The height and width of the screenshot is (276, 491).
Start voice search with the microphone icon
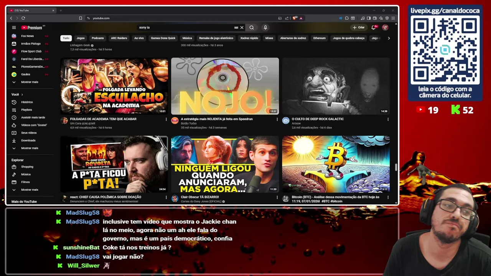[x=265, y=28]
